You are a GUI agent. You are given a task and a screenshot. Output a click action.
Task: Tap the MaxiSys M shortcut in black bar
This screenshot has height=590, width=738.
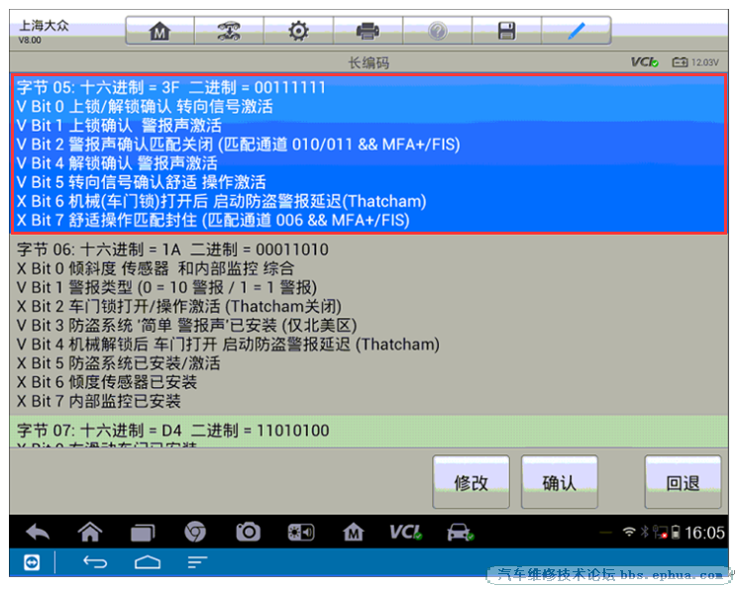[353, 533]
